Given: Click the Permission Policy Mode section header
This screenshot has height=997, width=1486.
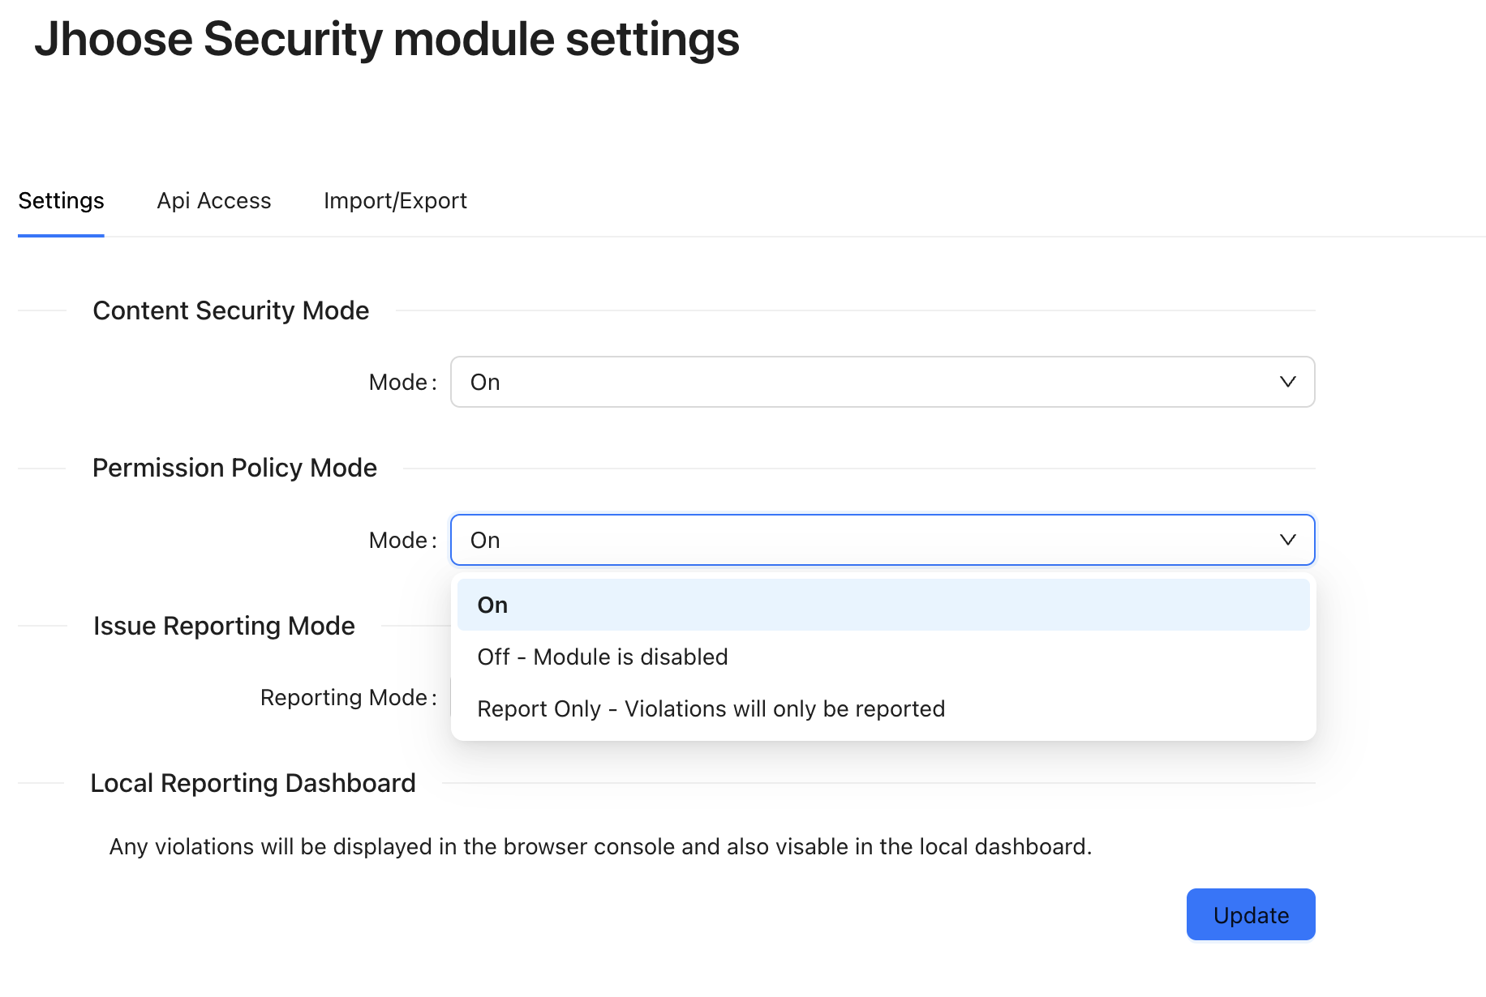Looking at the screenshot, I should 234,467.
